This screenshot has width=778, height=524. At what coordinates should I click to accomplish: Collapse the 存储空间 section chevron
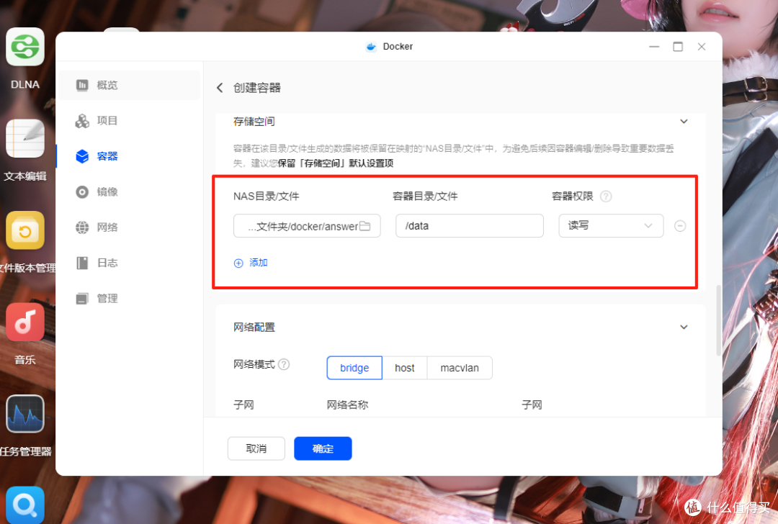[x=684, y=122]
